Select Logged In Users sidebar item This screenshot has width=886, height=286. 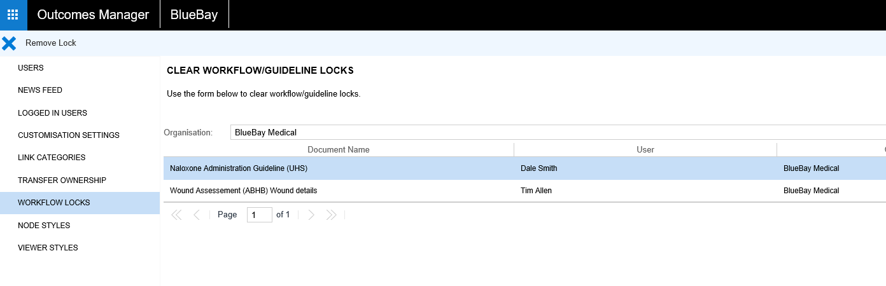click(52, 113)
